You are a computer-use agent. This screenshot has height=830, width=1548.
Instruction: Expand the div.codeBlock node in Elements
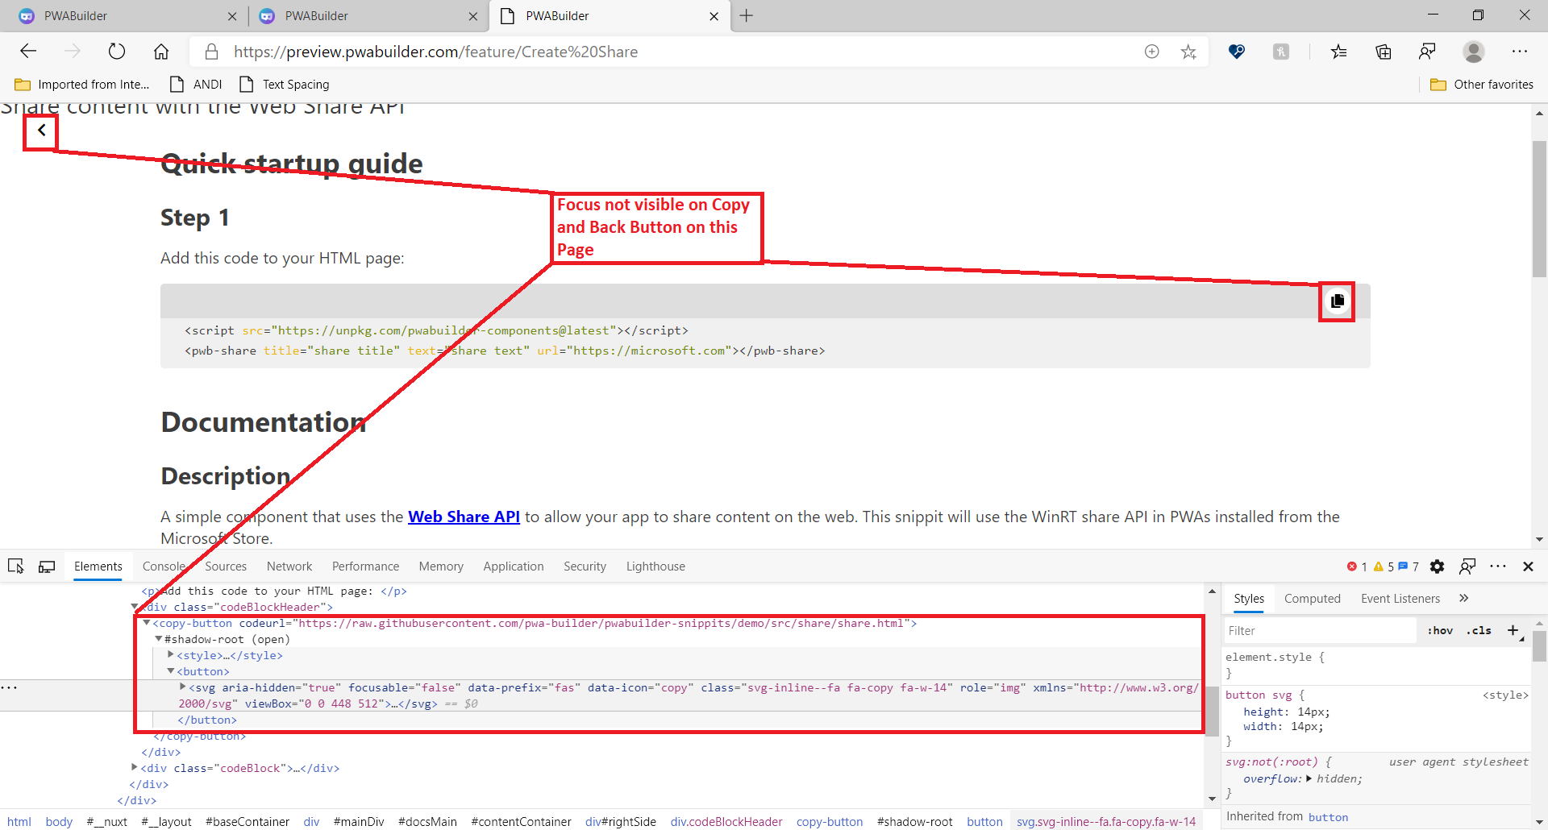[135, 767]
